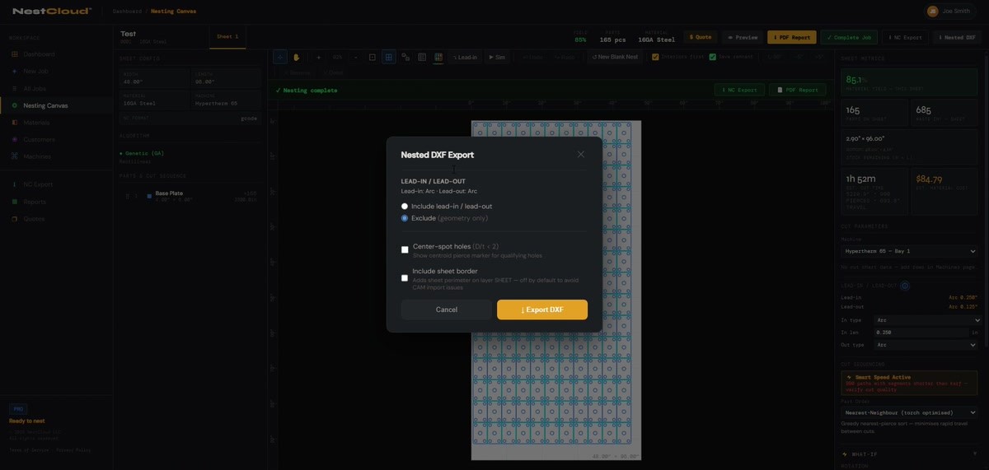The width and height of the screenshot is (989, 470).
Task: Toggle the Interiors first checkbox
Action: [655, 57]
